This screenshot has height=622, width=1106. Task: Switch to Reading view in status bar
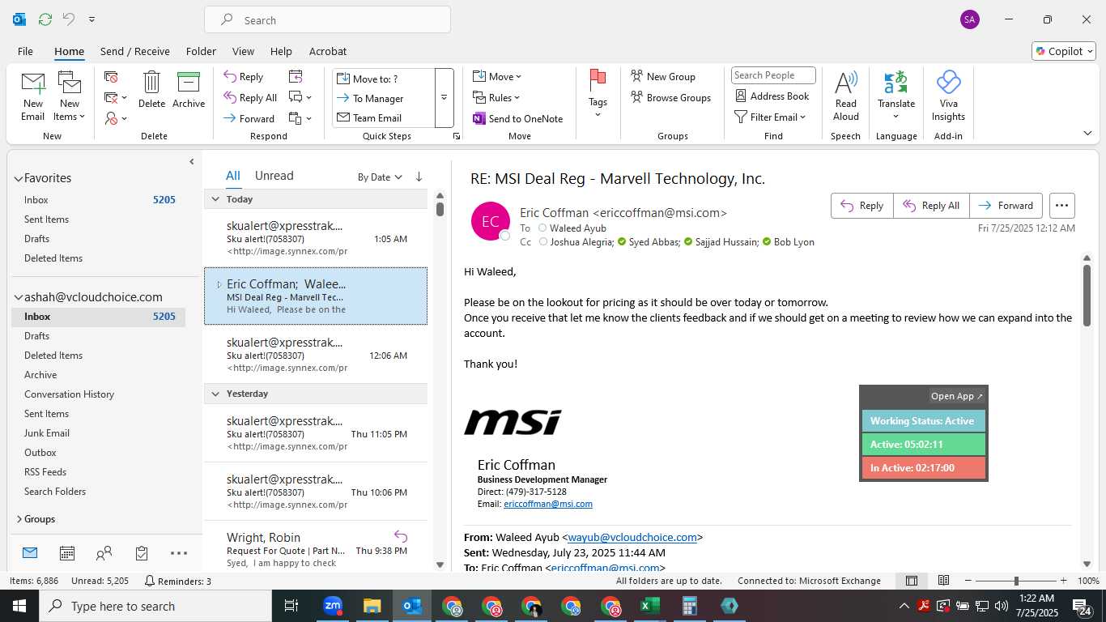pos(943,581)
